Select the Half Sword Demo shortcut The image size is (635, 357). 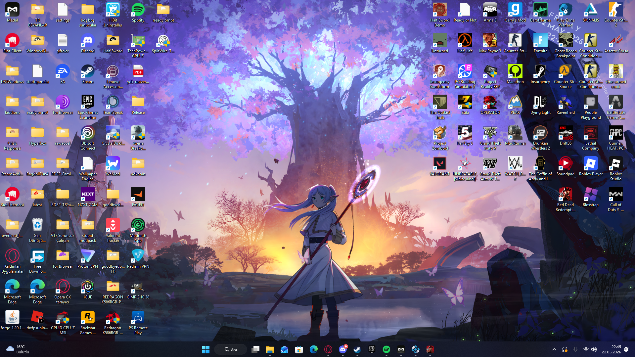(440, 15)
